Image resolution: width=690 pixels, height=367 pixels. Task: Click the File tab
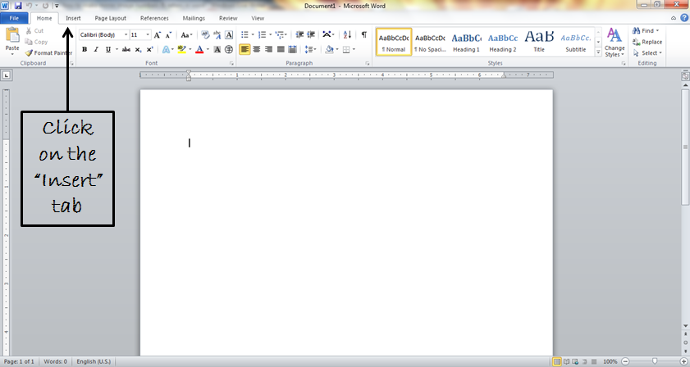click(14, 18)
